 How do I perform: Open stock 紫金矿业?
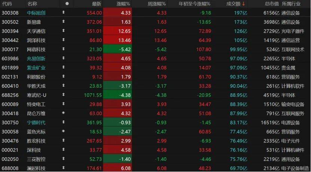[36, 68]
